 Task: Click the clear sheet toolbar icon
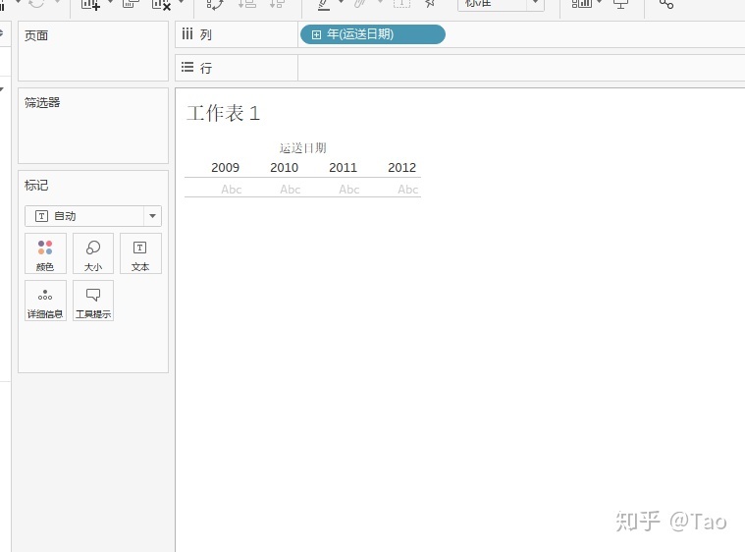point(161,4)
